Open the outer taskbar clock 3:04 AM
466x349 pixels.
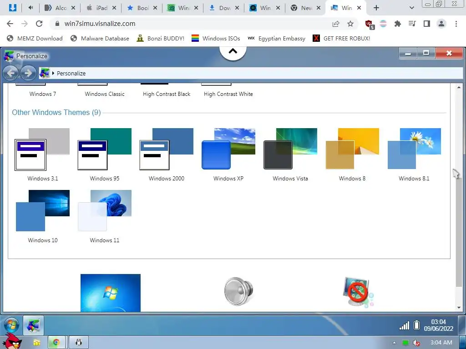click(441, 343)
